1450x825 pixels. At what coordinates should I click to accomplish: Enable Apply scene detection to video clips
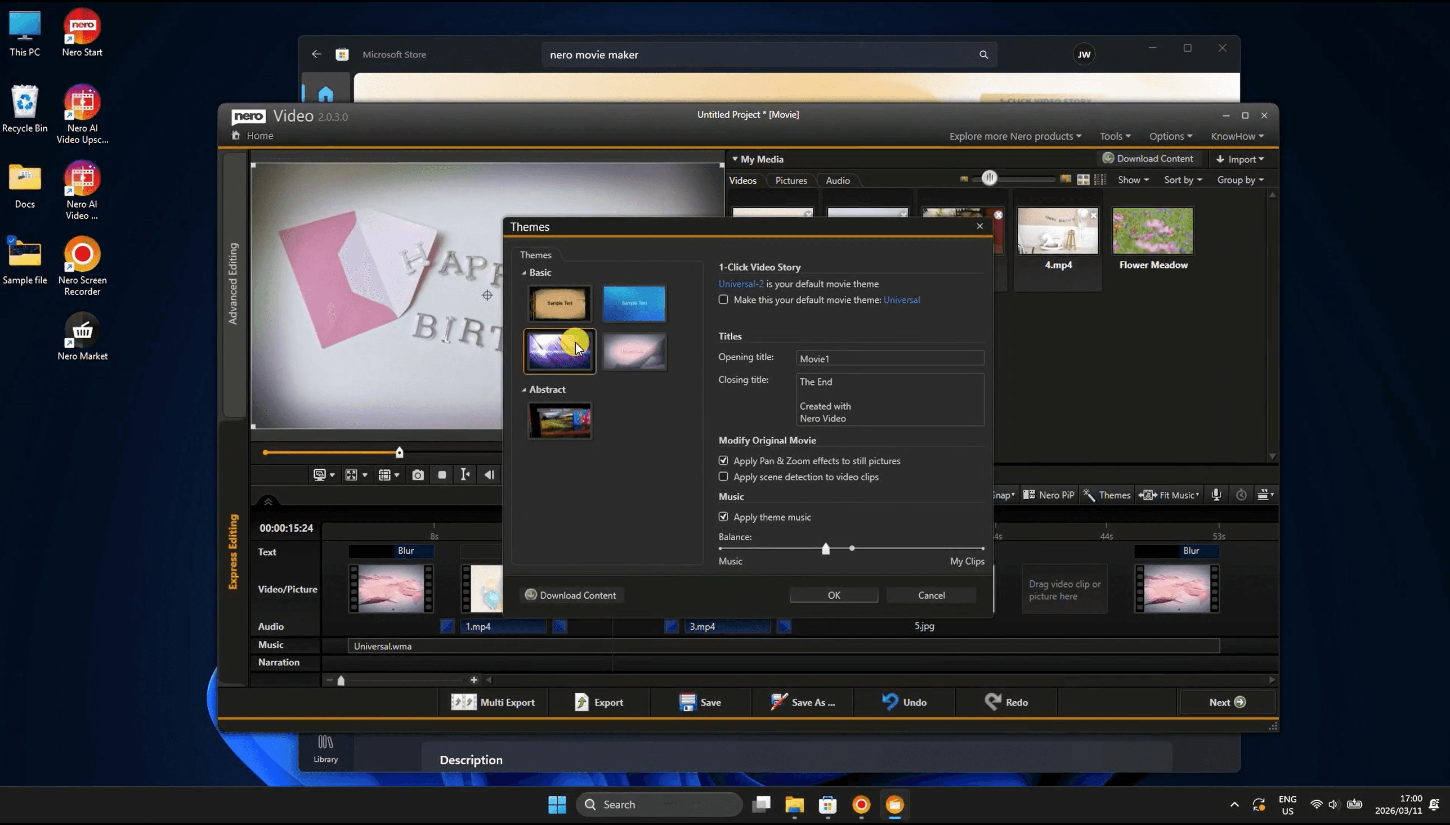point(723,477)
